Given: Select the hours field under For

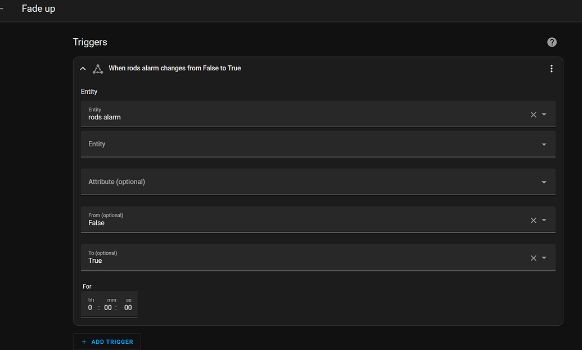Looking at the screenshot, I should point(90,308).
